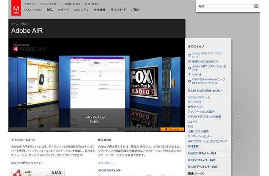
Task: Click the 導入の利点 sidebar link
Action: point(194,102)
